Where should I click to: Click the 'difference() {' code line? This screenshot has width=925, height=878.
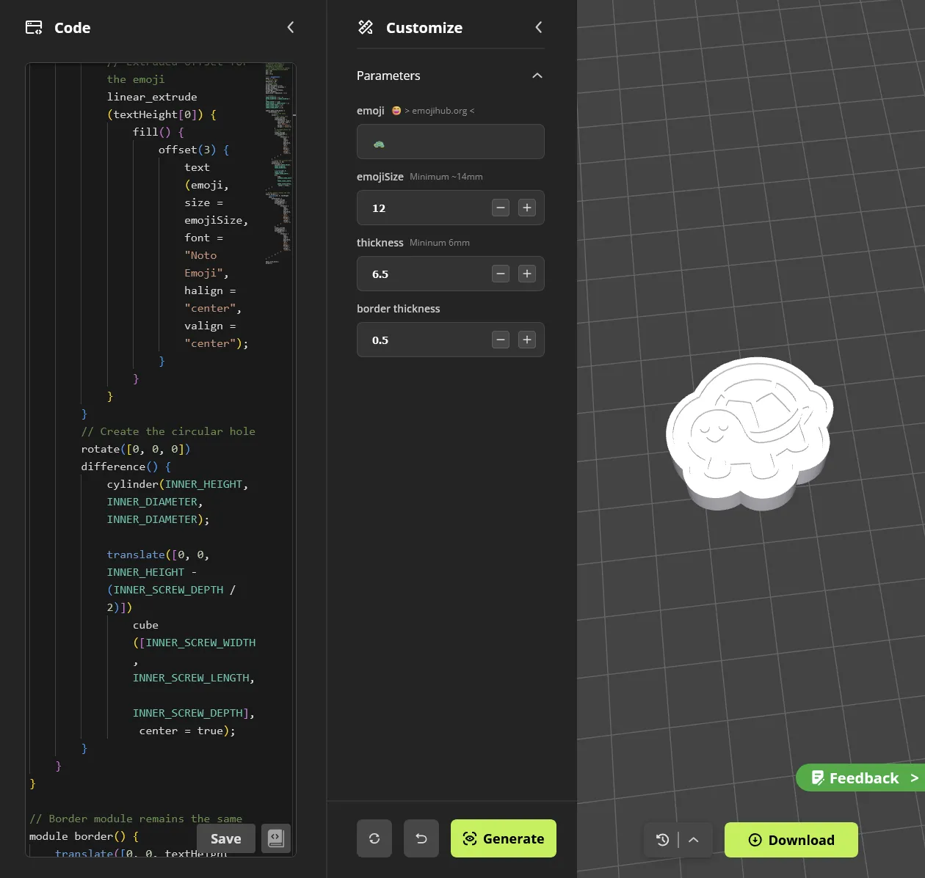click(126, 467)
